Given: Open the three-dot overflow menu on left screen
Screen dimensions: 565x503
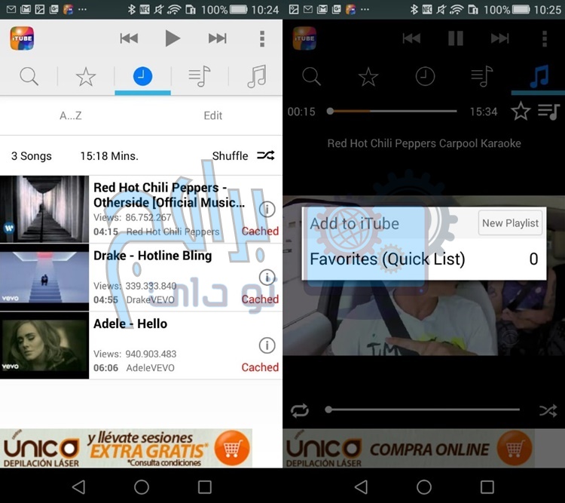Looking at the screenshot, I should pos(262,38).
